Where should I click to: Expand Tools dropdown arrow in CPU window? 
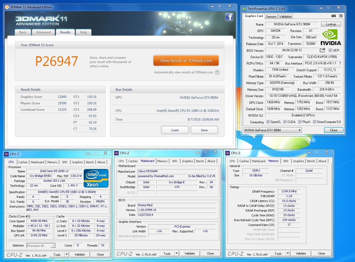[x=67, y=255]
